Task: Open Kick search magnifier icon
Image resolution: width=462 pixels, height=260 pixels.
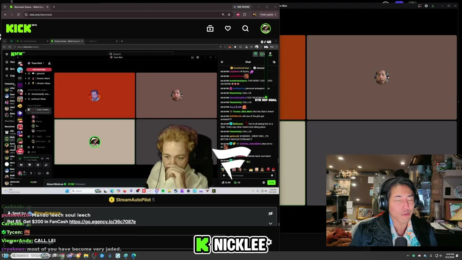Action: 245,29
